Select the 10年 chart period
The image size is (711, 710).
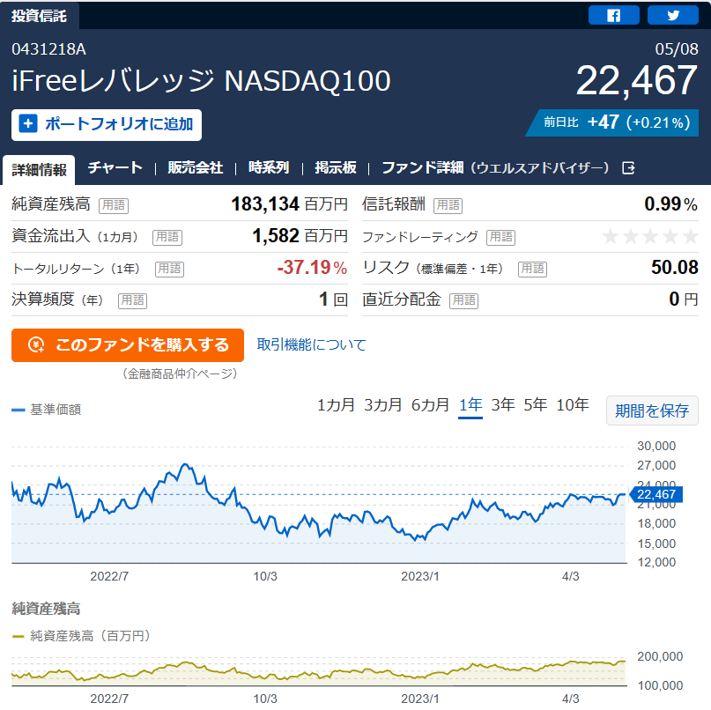coord(573,405)
